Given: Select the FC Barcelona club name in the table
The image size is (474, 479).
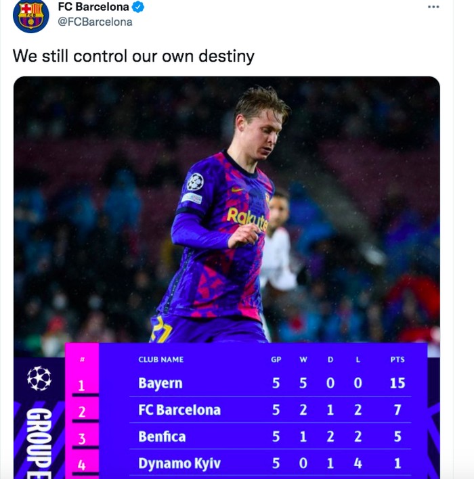Looking at the screenshot, I should (179, 410).
